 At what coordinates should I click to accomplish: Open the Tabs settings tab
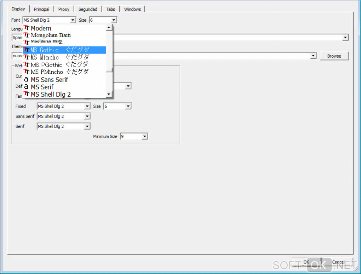[x=110, y=9]
